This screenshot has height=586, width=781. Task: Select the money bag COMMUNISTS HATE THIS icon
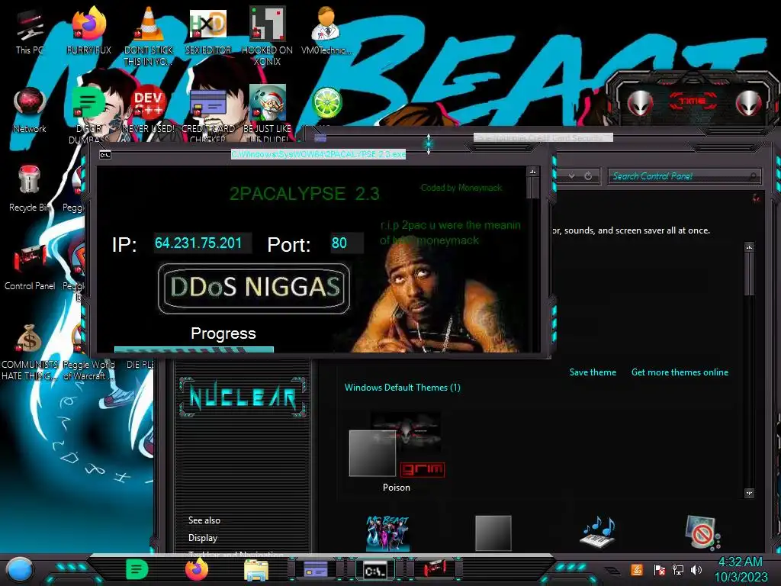(30, 352)
